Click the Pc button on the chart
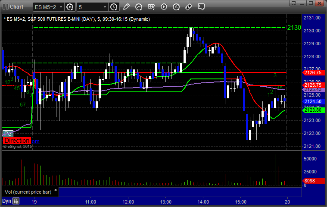 point(8,134)
